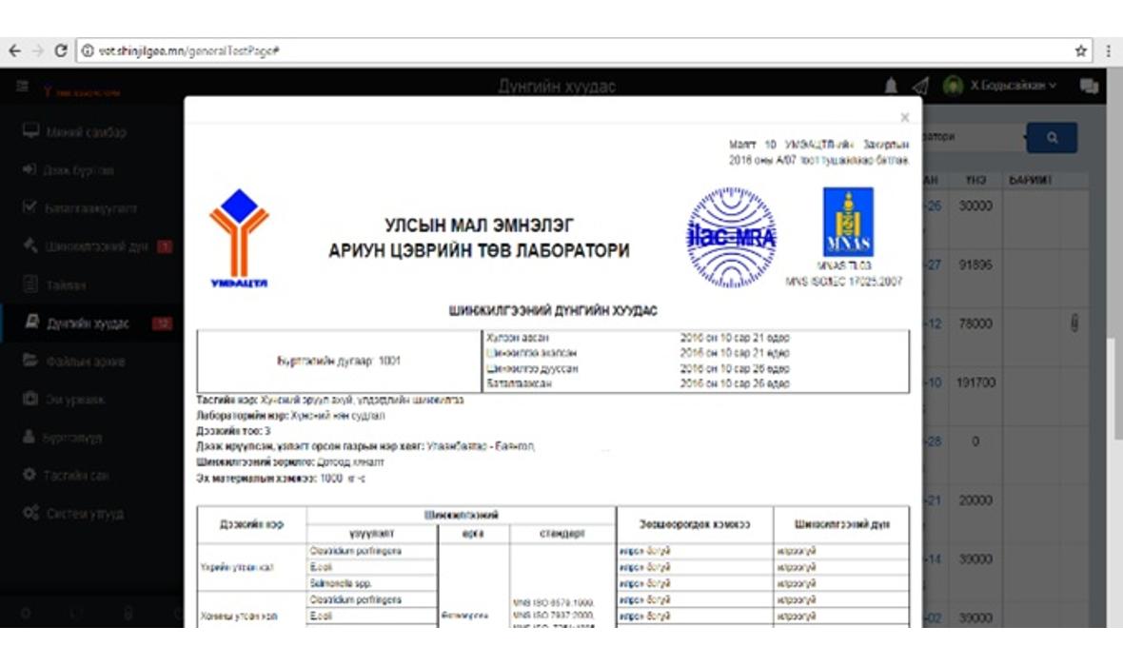Select the ШИНЖИЛГЭЭНИЙ ДҮНГИЙН ХУУДАС heading
Image resolution: width=1123 pixels, height=666 pixels.
553,311
